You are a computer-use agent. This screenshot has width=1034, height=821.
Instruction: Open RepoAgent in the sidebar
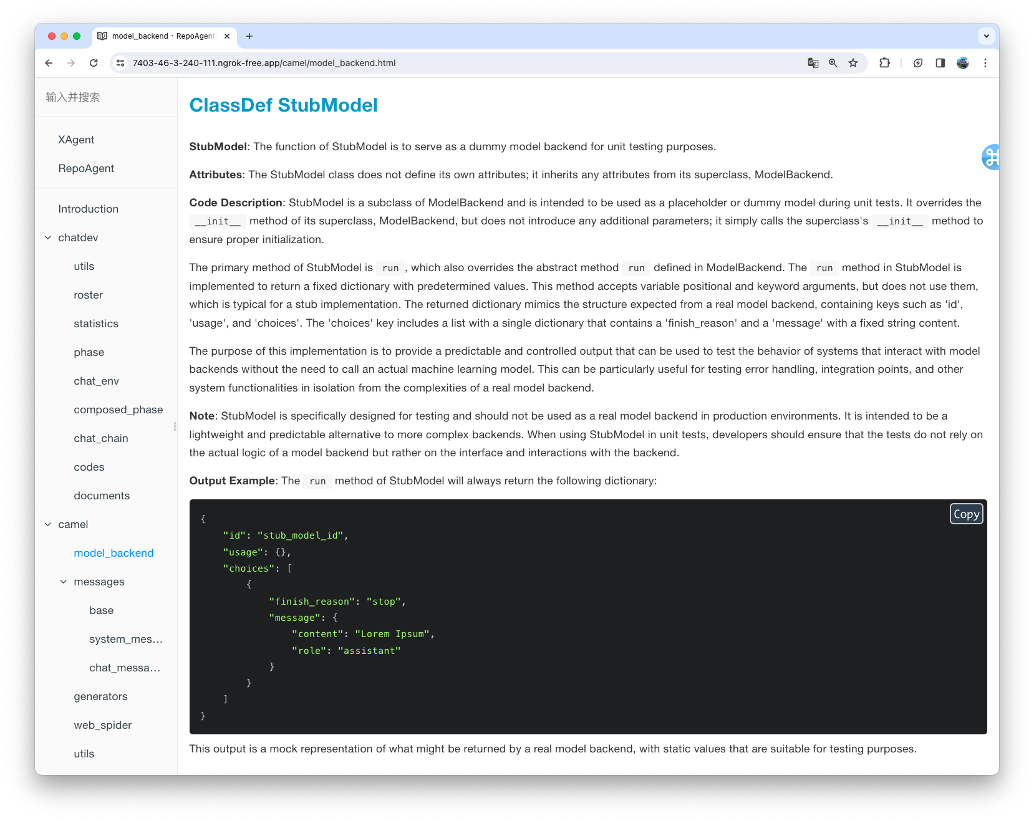click(86, 168)
